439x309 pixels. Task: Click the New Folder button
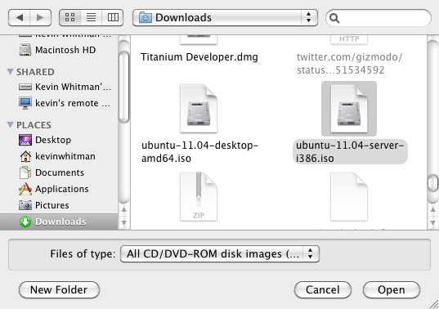pyautogui.click(x=59, y=290)
